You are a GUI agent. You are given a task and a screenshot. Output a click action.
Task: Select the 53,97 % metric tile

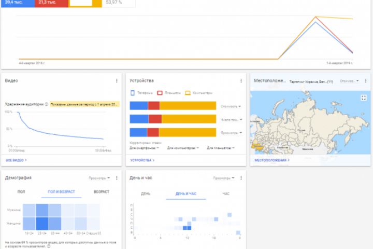[119, 3]
